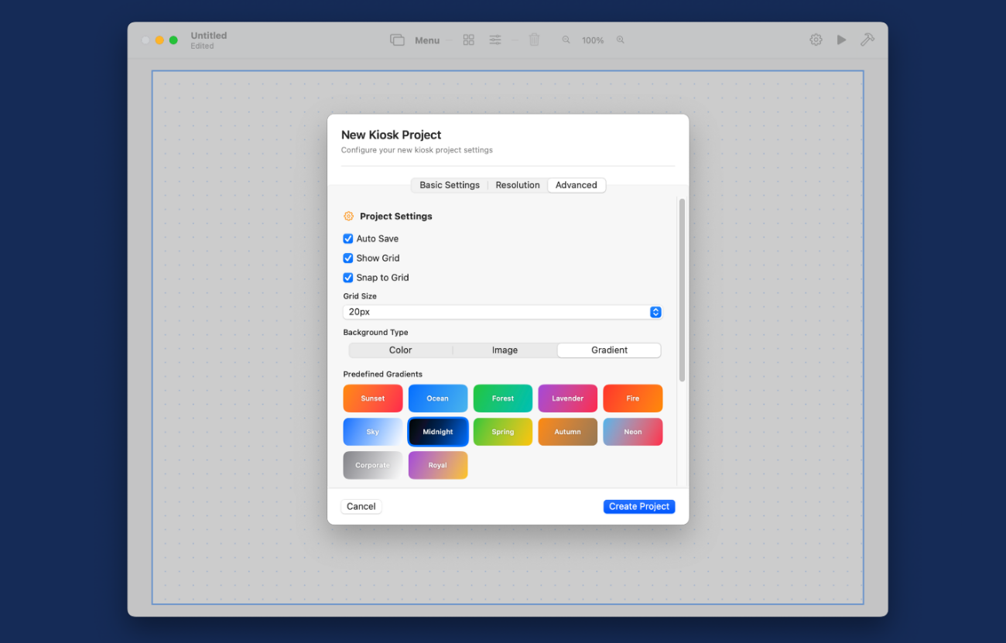Choose the Sky gradient
Screen dimensions: 1006x643
tap(373, 432)
